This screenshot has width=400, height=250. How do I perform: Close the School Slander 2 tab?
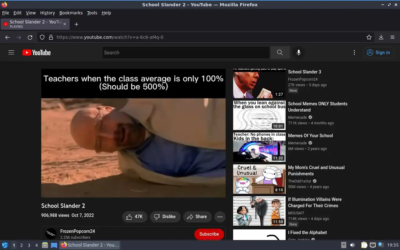(x=65, y=24)
